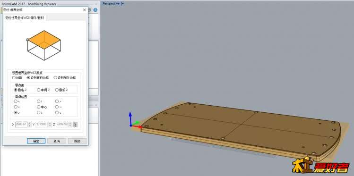Increase the X coordinate with stepper up arrow
This screenshot has width=354, height=176.
point(30,123)
